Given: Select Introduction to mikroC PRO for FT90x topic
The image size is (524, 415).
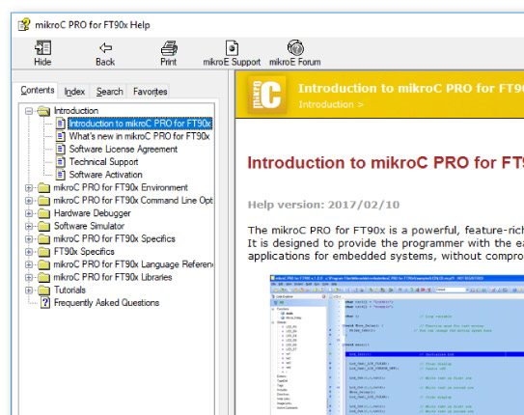Looking at the screenshot, I should click(140, 124).
